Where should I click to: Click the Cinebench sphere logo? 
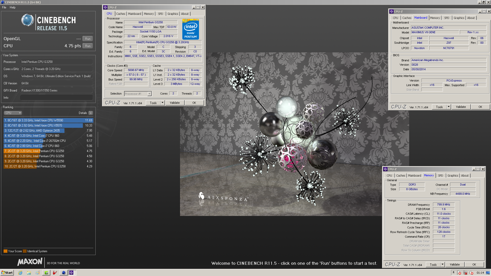[x=28, y=20]
